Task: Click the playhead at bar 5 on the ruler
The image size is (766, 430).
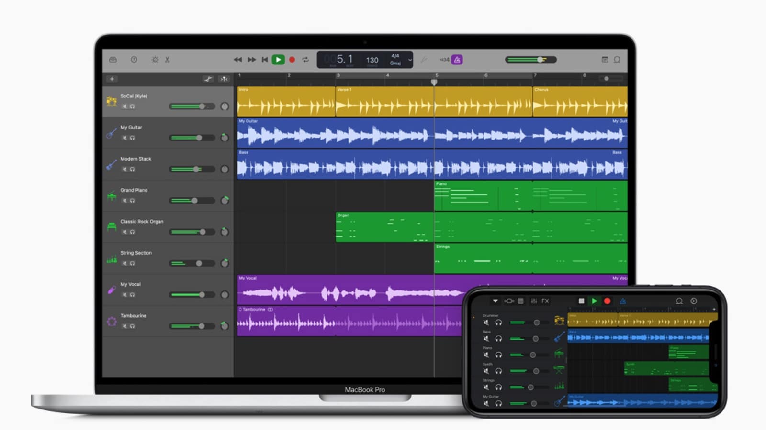Action: (434, 81)
